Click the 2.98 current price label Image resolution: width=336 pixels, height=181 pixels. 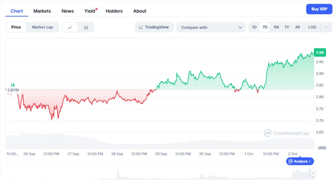tap(320, 52)
